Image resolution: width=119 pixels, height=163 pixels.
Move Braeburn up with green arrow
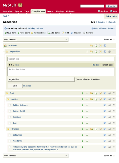pyautogui.click(x=83, y=117)
